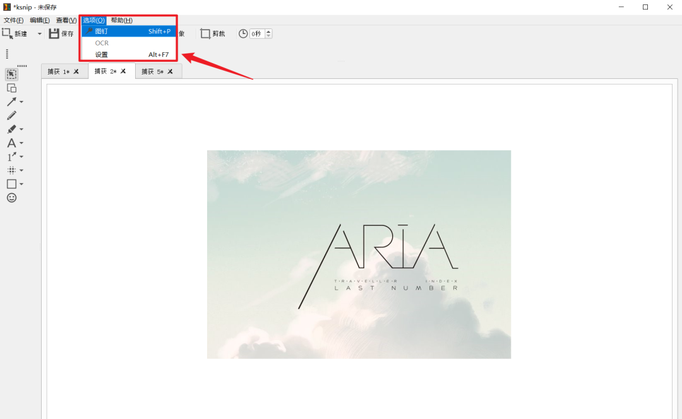Open the numbering tool dropdown
This screenshot has width=682, height=419.
pos(21,157)
